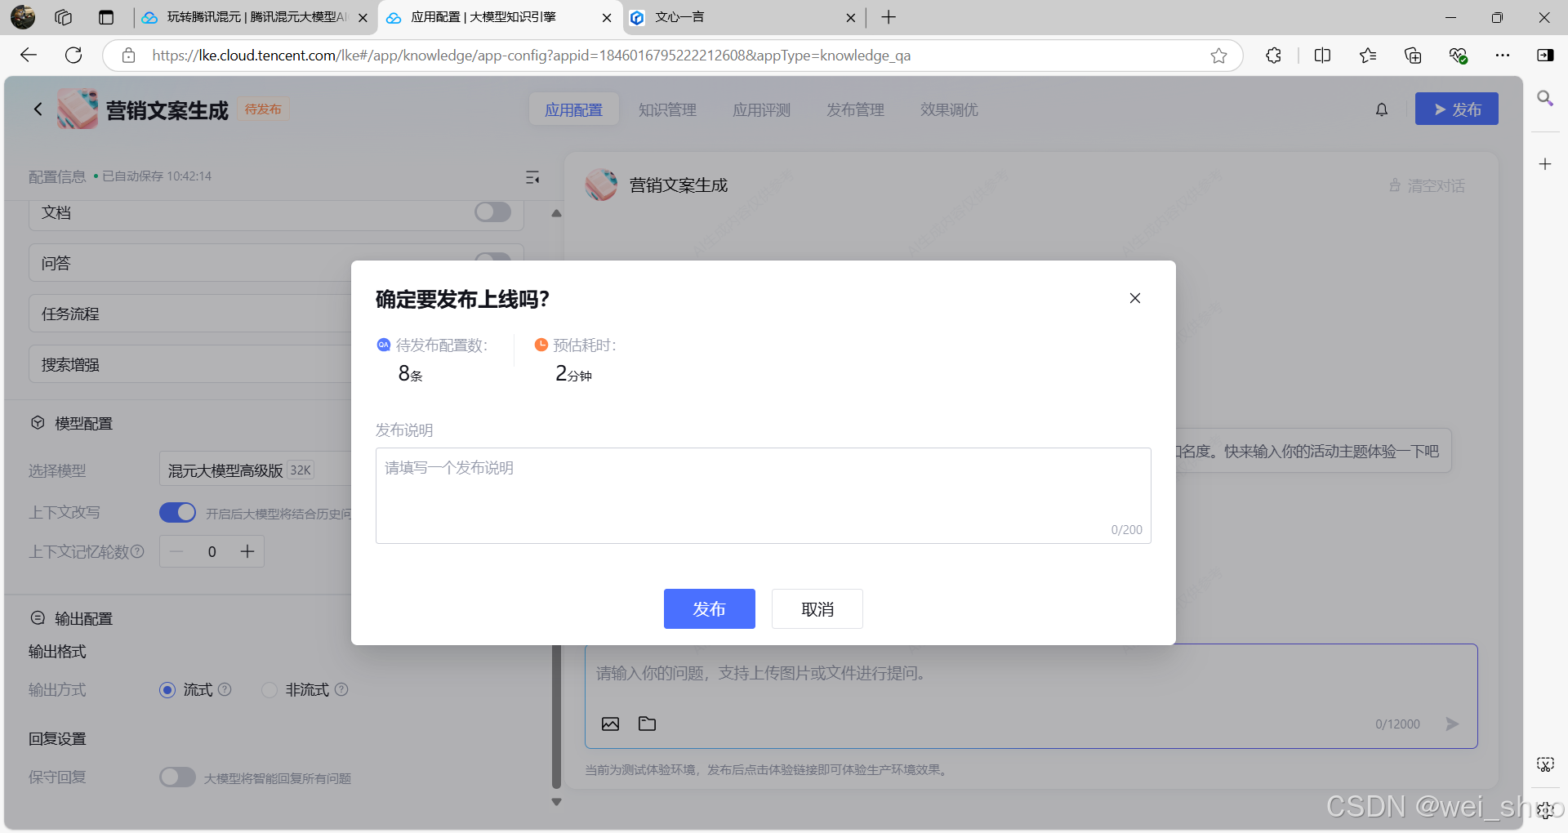Toggle the 上下文改写 switch off

[x=177, y=513]
